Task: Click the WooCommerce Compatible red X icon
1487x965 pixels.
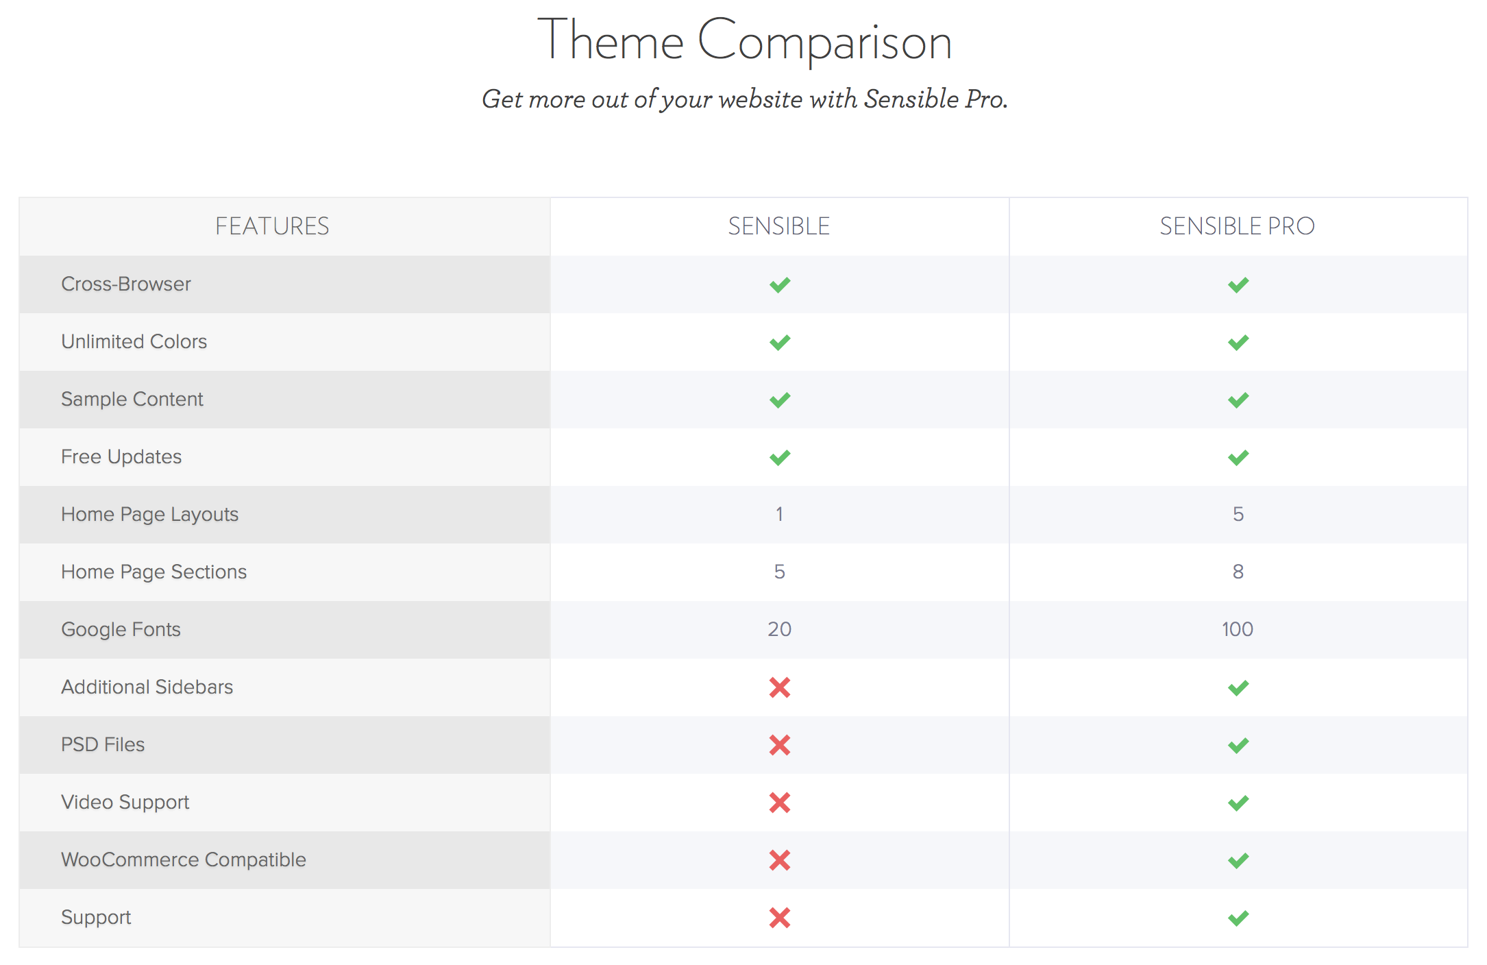Action: coord(780,860)
